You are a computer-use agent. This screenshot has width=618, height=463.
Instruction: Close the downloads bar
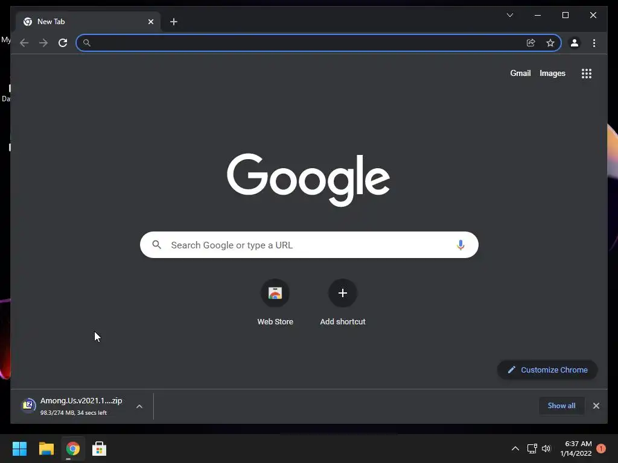point(596,406)
